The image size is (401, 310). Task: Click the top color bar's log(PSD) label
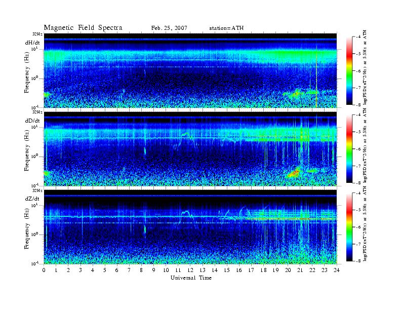365,67
